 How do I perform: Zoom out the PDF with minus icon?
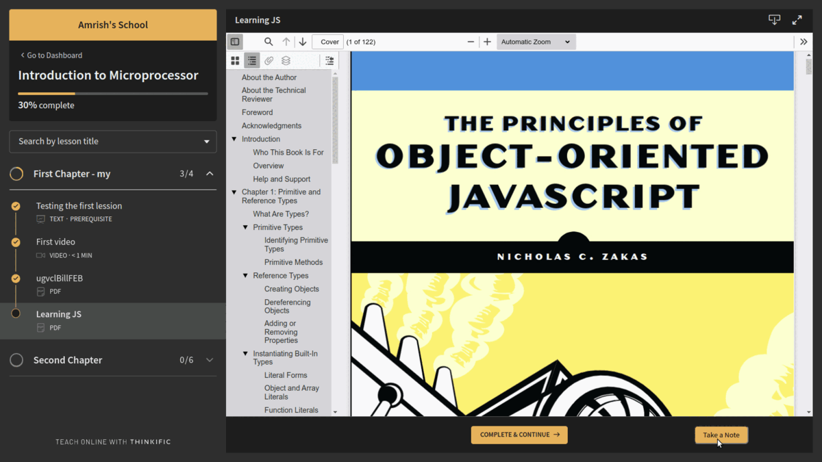(471, 42)
